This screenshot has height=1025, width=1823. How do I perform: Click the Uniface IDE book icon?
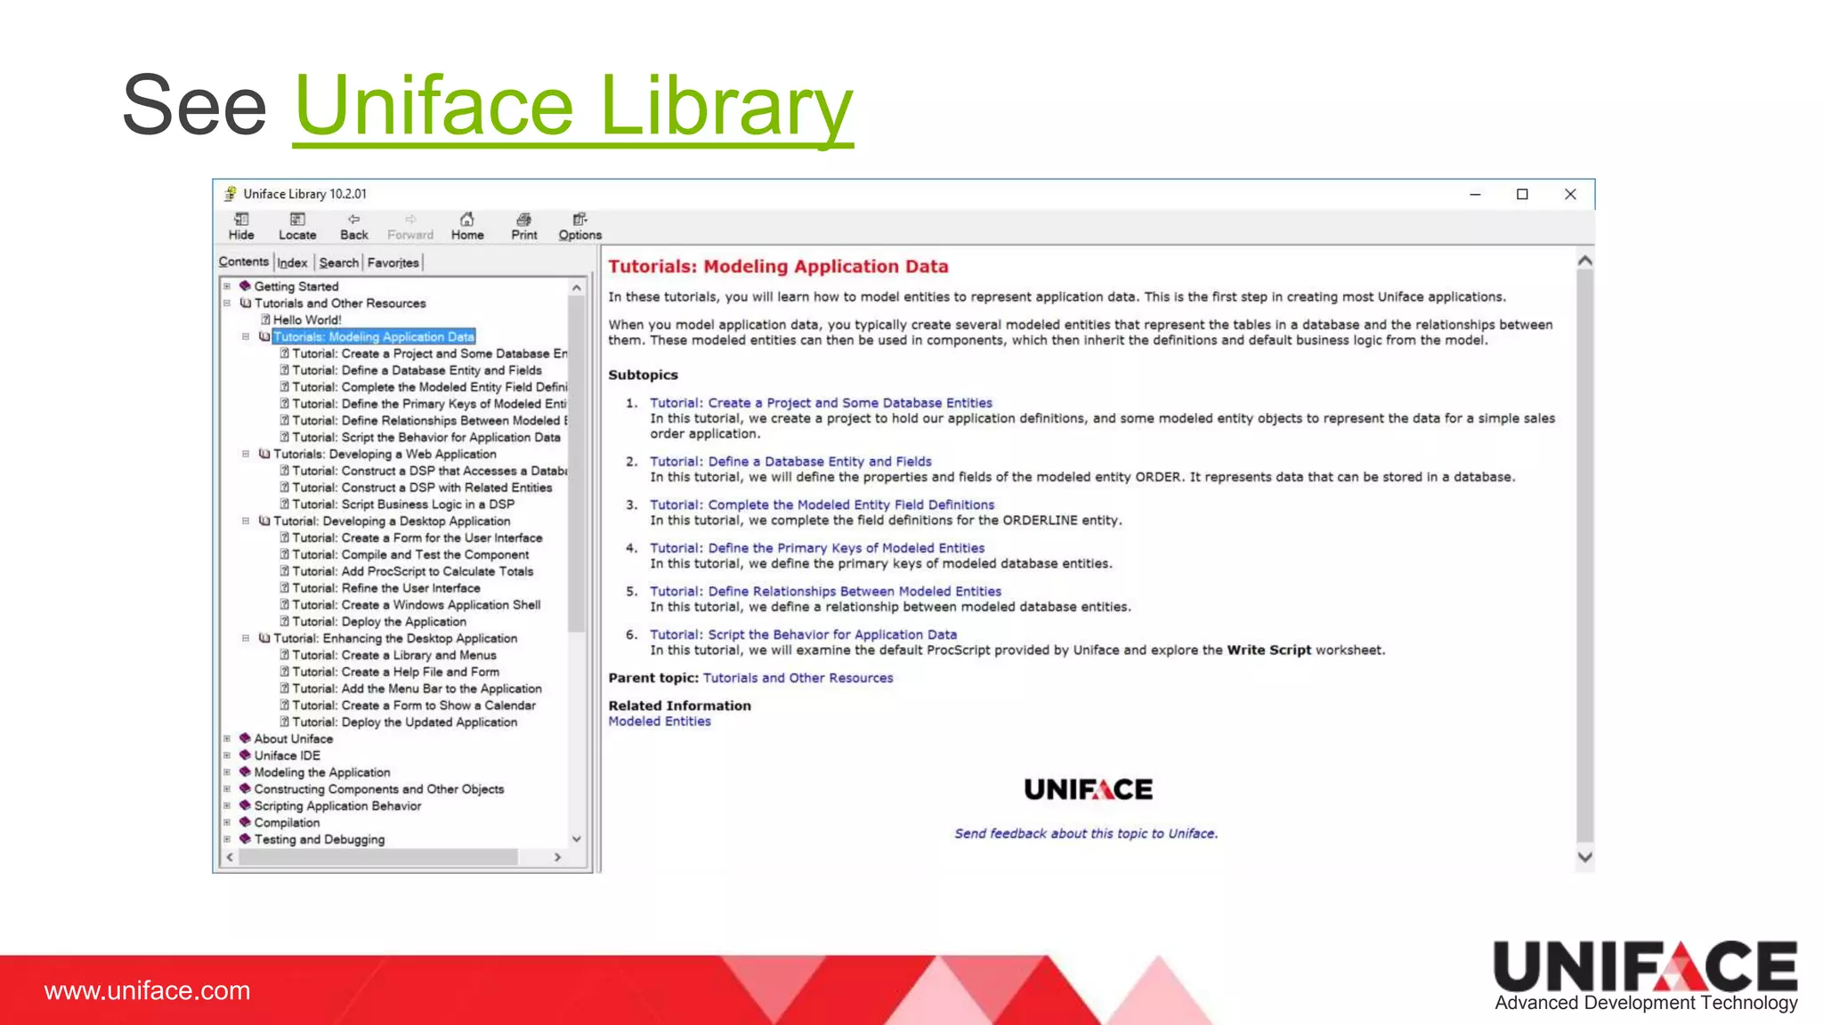click(245, 755)
